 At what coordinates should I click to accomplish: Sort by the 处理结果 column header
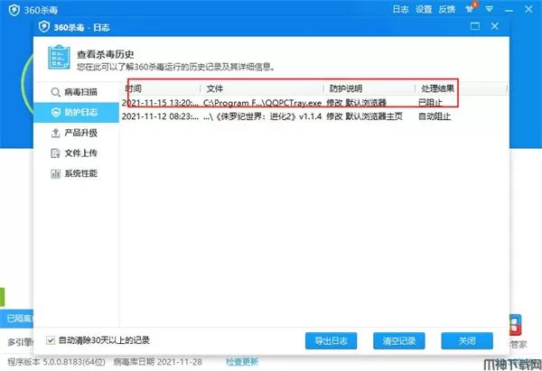(x=461, y=88)
